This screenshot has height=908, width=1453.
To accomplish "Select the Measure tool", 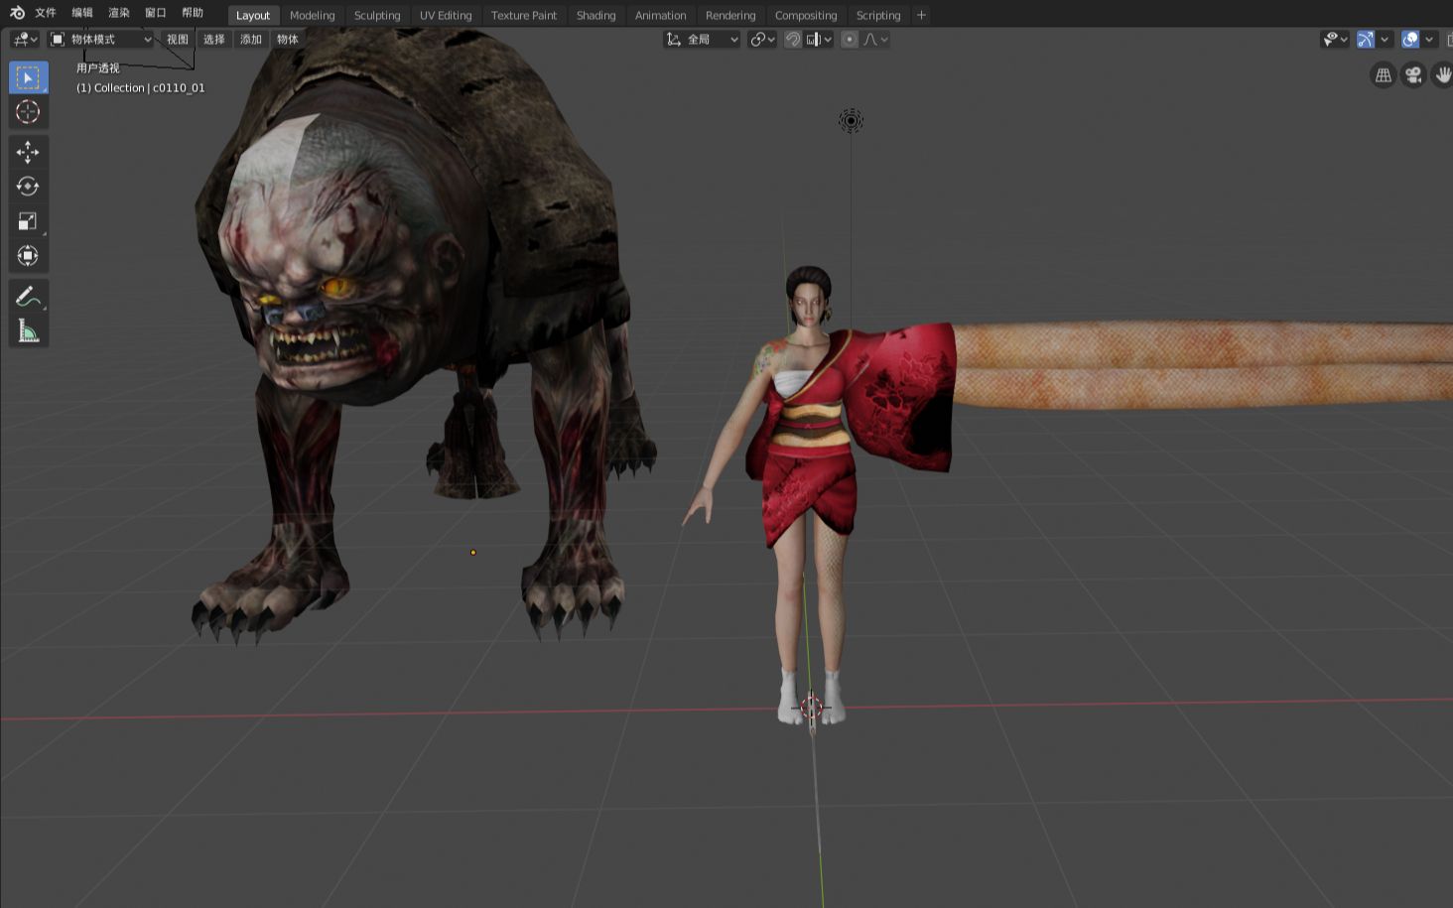I will tap(28, 331).
